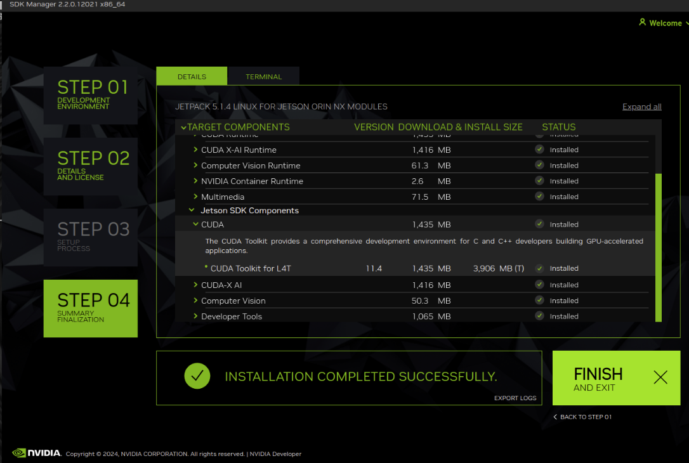Click installed check icon for Multimedia
The height and width of the screenshot is (463, 689).
(540, 197)
